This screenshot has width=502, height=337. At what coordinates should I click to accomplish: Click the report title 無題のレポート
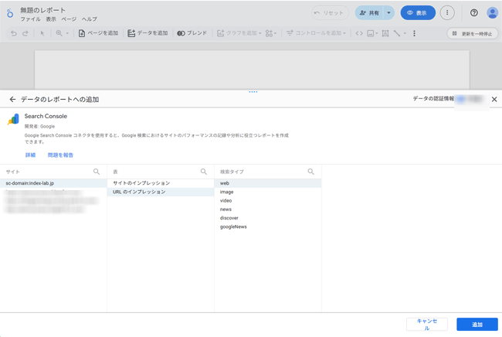[x=43, y=10]
